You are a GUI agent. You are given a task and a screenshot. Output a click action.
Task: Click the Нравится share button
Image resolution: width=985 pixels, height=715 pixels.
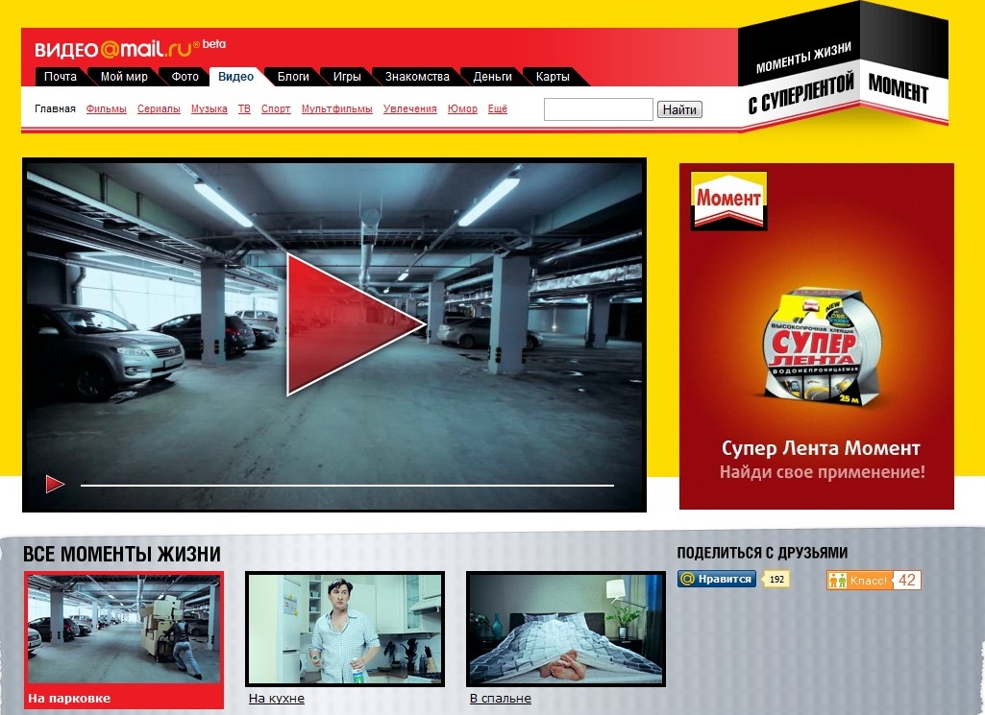click(x=717, y=579)
